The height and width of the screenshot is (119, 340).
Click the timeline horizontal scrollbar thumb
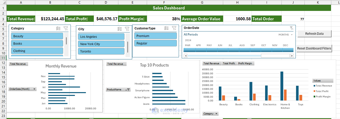275,56
